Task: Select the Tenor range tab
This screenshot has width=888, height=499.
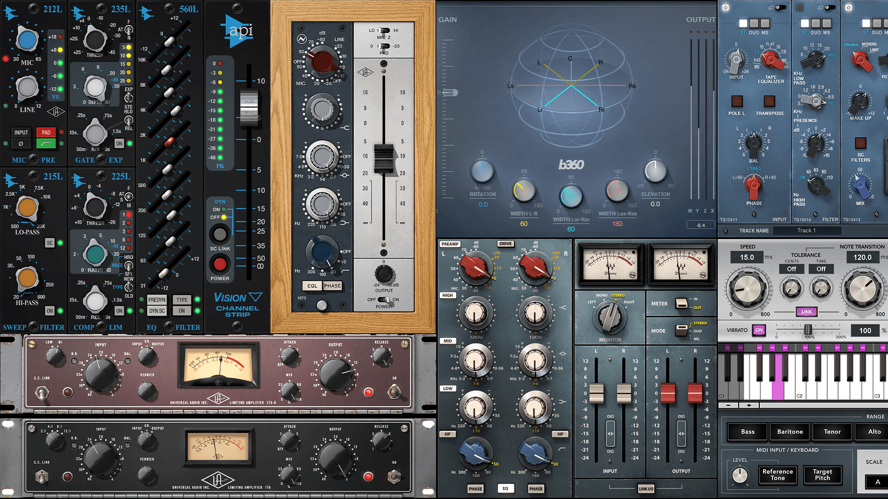Action: click(832, 431)
